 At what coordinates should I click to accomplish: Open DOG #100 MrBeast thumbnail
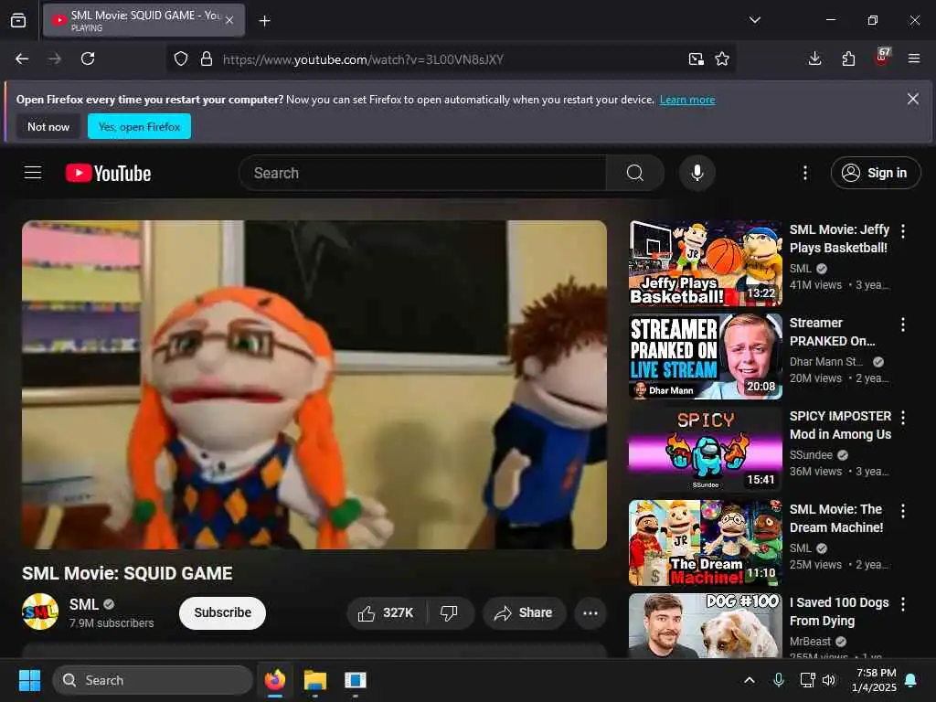coord(705,625)
